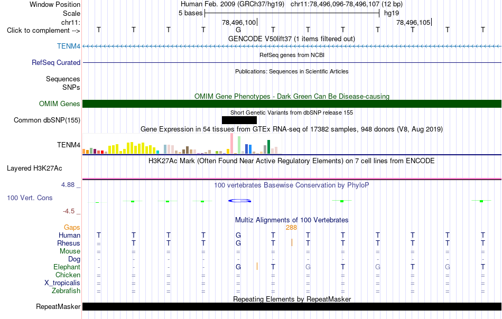Open the RepeatMasker track label
Screen dimensions: 502x319
point(58,306)
